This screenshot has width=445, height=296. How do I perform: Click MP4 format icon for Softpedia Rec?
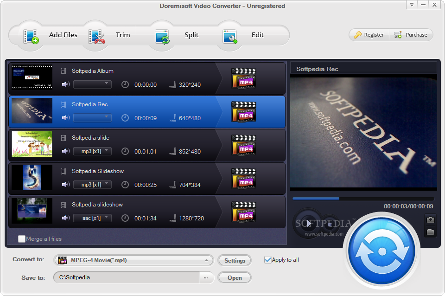pyautogui.click(x=244, y=112)
